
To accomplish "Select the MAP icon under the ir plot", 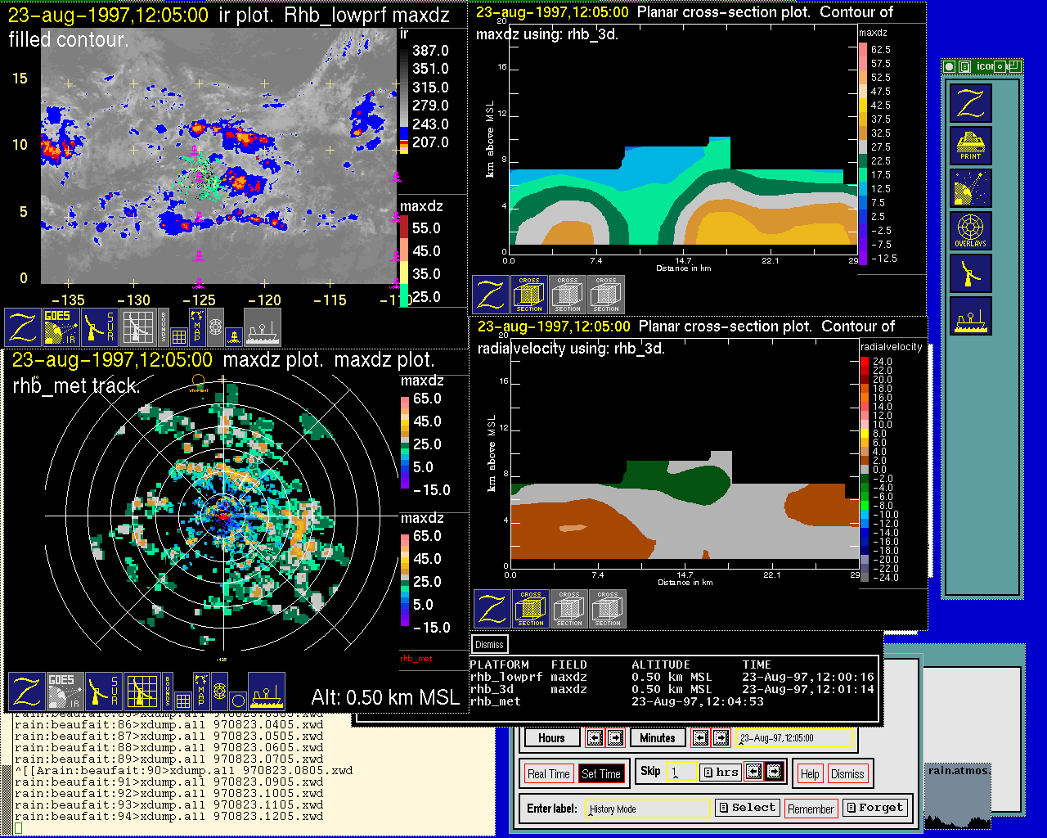I will pos(196,326).
